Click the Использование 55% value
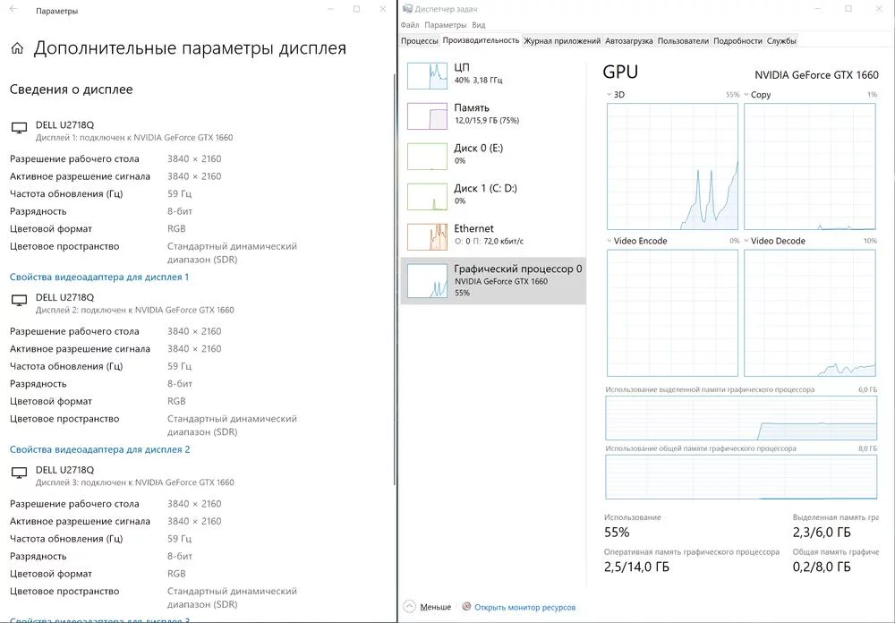 pos(617,533)
